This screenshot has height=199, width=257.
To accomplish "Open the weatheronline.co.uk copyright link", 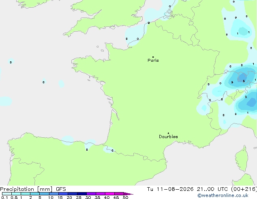I will tap(223, 195).
